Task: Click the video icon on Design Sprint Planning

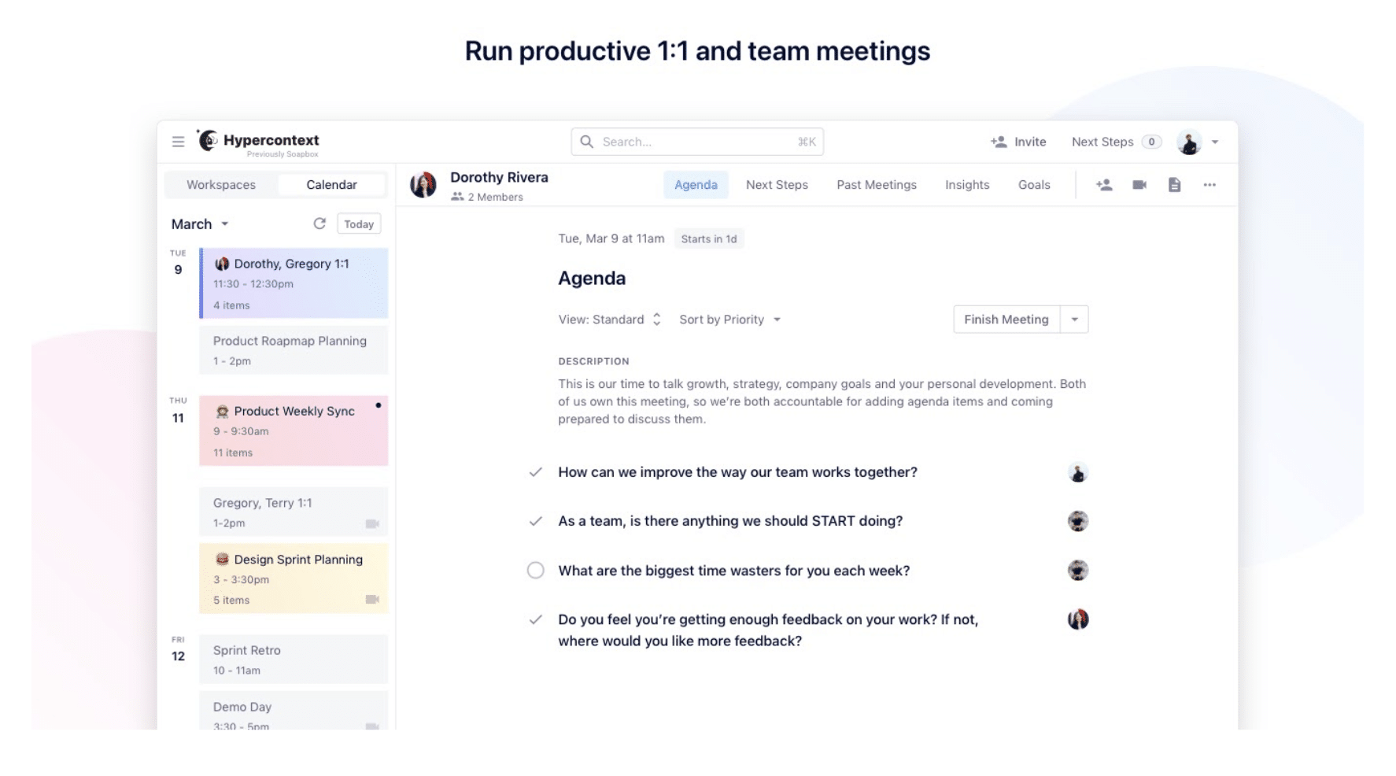Action: pyautogui.click(x=372, y=600)
